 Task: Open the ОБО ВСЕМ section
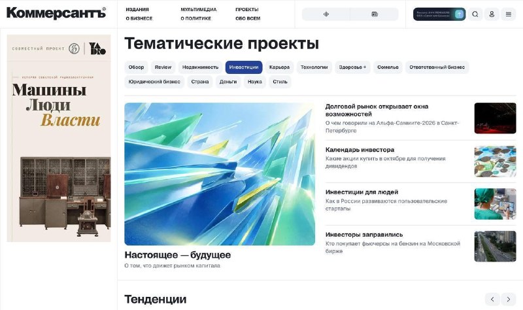click(248, 19)
